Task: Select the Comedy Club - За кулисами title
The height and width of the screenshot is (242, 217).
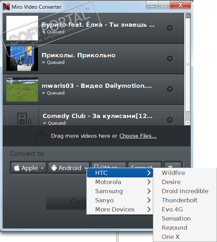Action: tap(98, 116)
